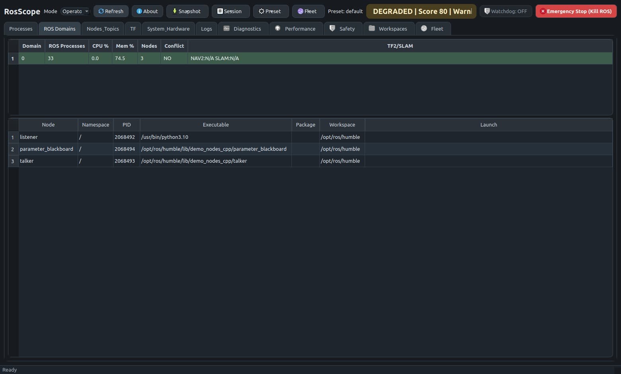Click the Launch column header
Screen dimensions: 621x374
coord(488,125)
